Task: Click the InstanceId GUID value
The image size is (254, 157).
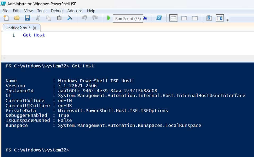Action: [x=108, y=91]
